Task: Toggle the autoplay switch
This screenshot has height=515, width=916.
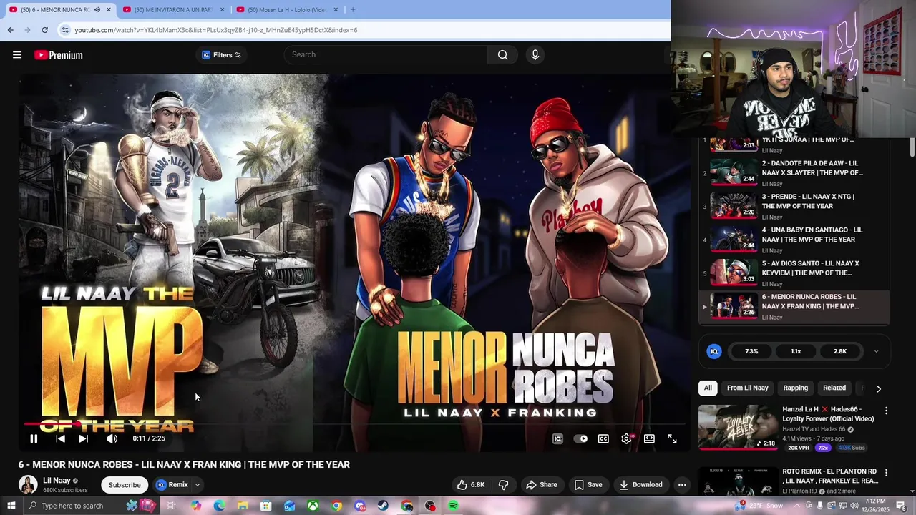Action: [581, 438]
